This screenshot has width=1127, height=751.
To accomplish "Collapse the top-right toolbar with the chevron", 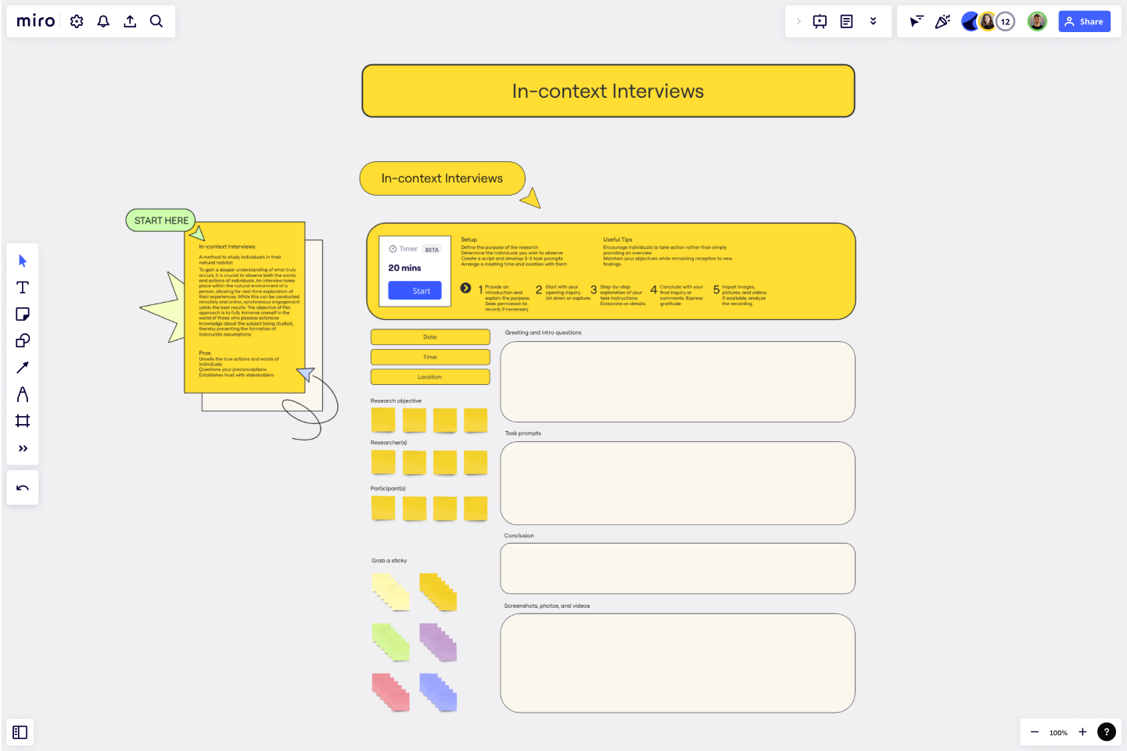I will tap(797, 21).
